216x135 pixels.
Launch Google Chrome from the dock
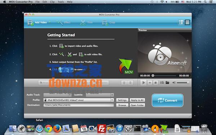tap(48, 129)
